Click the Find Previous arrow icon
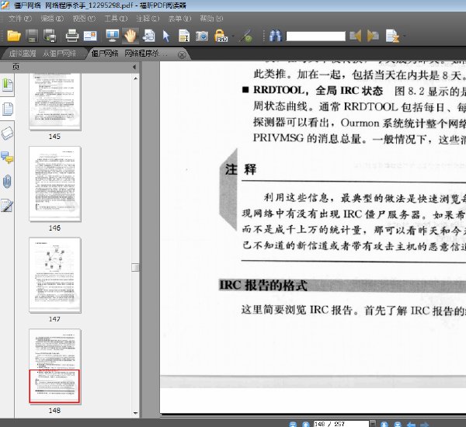Screen dimensions: 466x427 356,36
